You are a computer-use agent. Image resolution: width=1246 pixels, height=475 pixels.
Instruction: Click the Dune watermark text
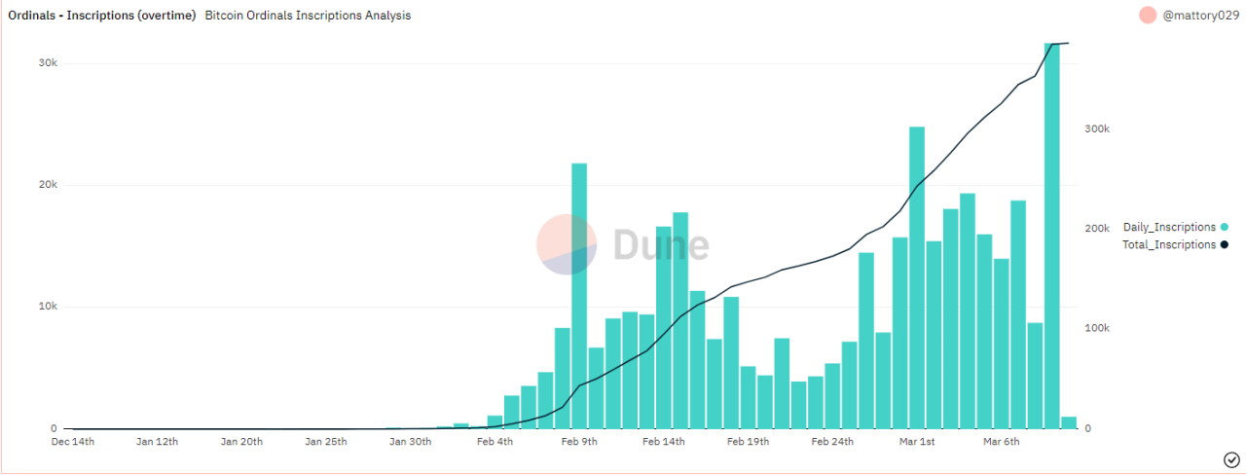click(660, 245)
